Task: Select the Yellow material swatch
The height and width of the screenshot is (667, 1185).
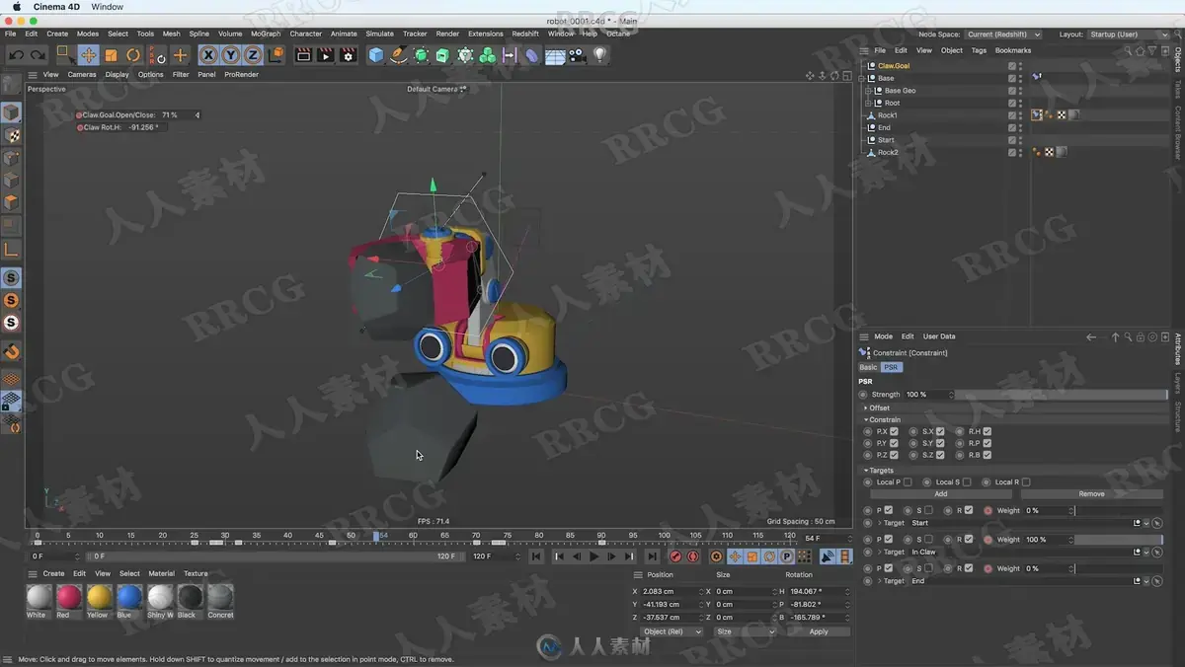Action: tap(99, 596)
